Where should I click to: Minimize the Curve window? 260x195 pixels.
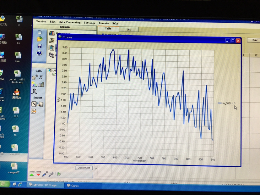pos(227,41)
